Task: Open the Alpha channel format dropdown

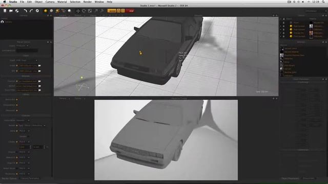Action: [25, 131]
